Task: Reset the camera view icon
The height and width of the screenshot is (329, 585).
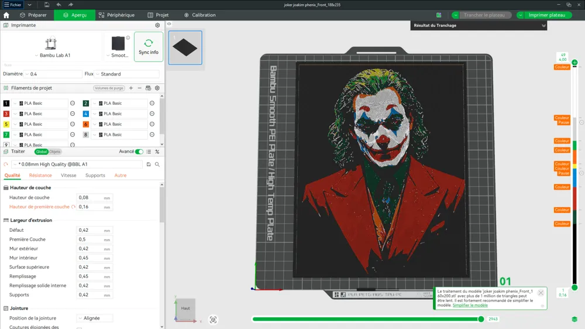Action: click(x=213, y=320)
